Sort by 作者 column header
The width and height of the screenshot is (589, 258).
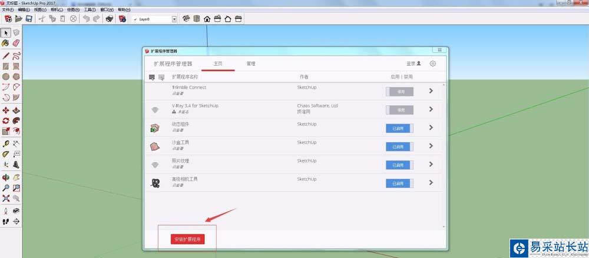(x=304, y=77)
